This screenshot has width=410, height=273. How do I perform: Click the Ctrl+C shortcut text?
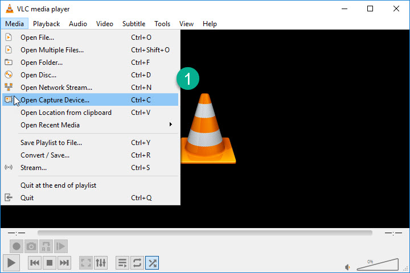point(141,100)
